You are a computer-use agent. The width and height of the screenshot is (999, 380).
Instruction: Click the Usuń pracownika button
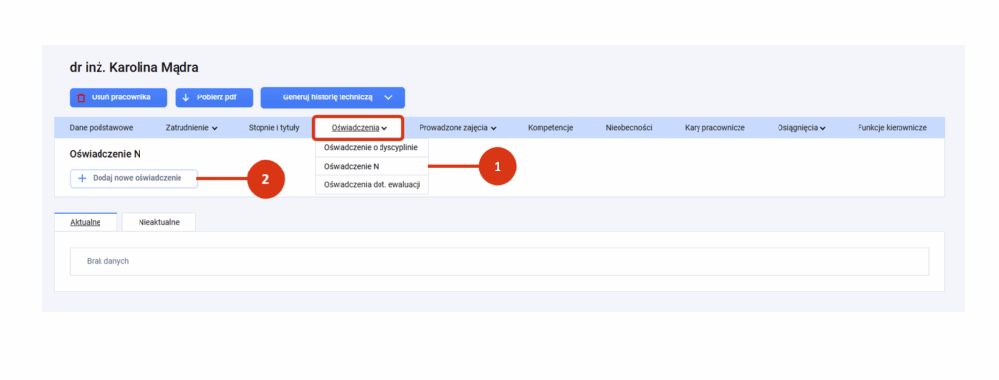[118, 98]
